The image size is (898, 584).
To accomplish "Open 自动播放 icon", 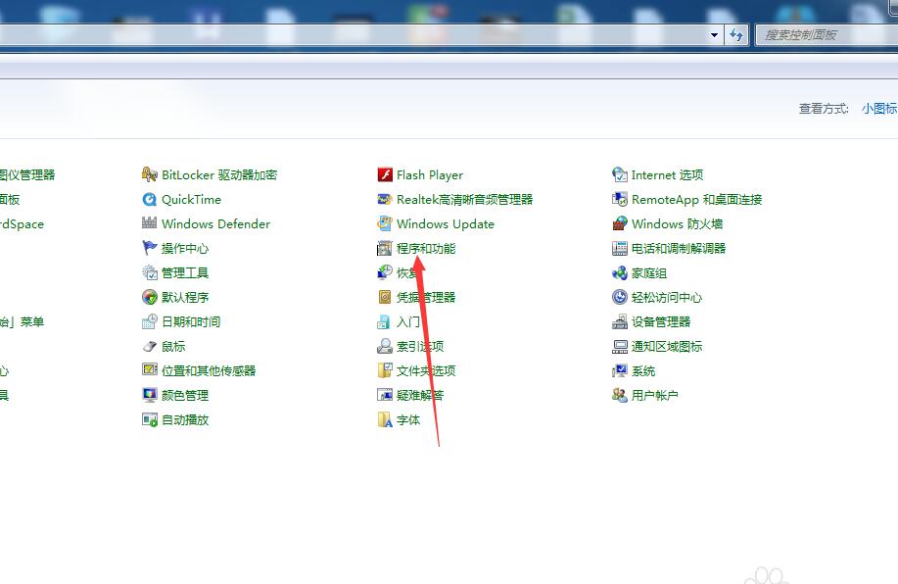I will pos(150,419).
